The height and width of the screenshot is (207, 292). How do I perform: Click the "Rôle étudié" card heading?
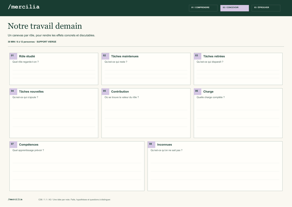point(27,56)
